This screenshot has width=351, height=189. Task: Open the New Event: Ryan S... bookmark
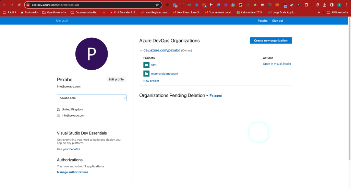[187, 12]
